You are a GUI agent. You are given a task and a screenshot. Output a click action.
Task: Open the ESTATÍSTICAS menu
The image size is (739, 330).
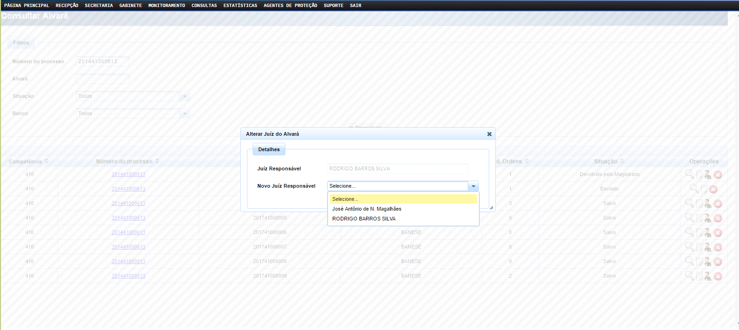coord(240,6)
